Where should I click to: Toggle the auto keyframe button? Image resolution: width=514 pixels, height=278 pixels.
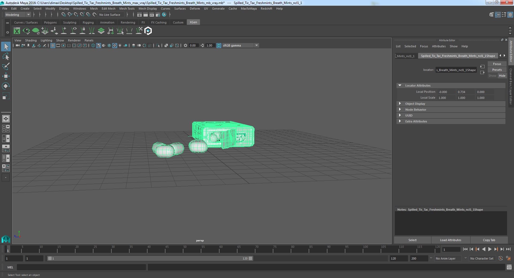click(x=500, y=258)
